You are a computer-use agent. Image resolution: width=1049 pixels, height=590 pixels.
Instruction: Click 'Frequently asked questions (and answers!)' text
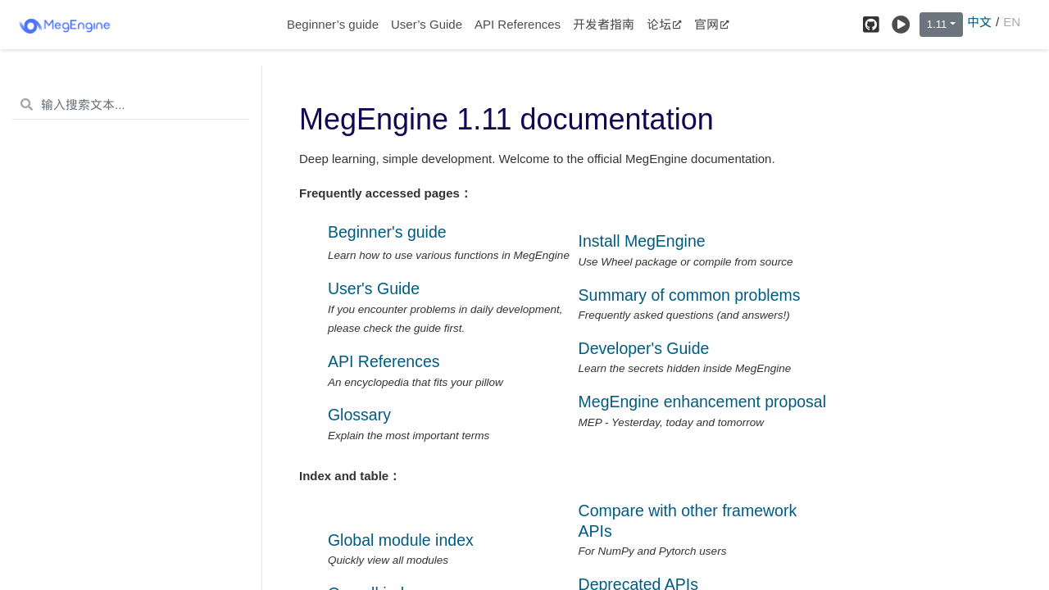point(684,315)
